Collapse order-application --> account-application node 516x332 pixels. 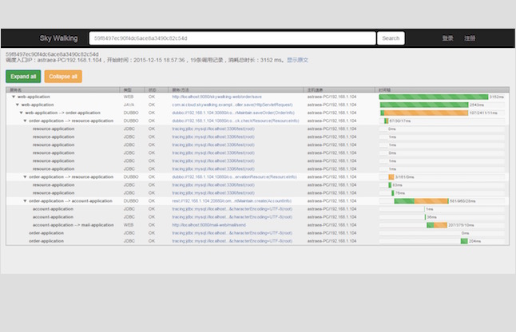point(25,201)
